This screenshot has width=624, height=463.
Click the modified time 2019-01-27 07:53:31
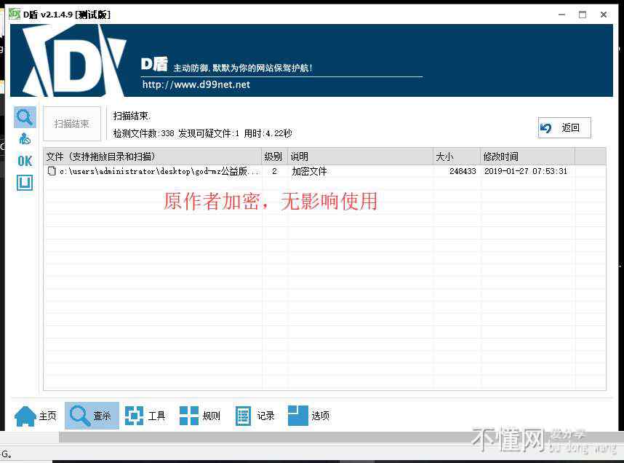526,171
